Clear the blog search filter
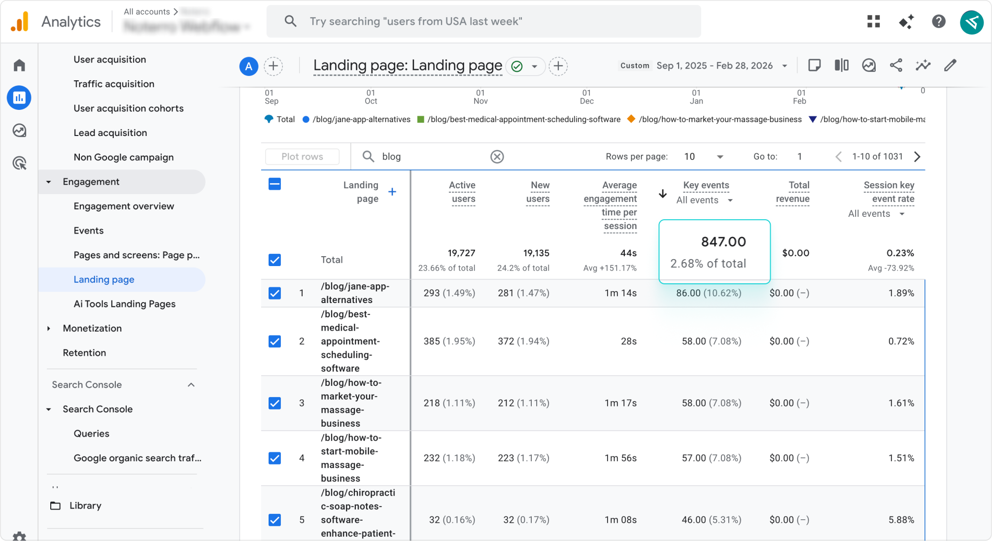The image size is (992, 541). [497, 157]
